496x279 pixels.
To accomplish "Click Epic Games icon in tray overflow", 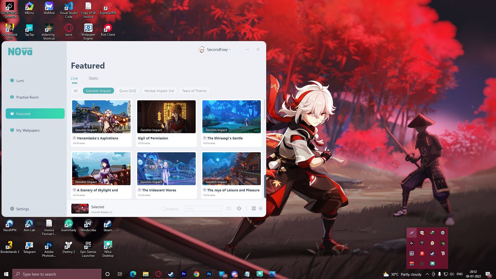I will [422, 243].
